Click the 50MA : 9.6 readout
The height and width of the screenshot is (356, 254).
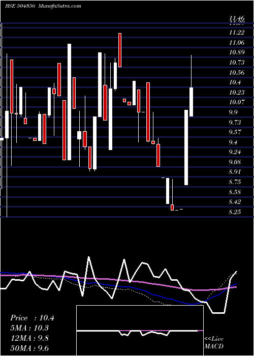pyautogui.click(x=29, y=348)
